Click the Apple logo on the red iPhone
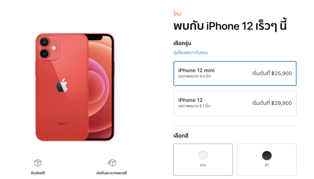314x179 pixels. (x=62, y=86)
